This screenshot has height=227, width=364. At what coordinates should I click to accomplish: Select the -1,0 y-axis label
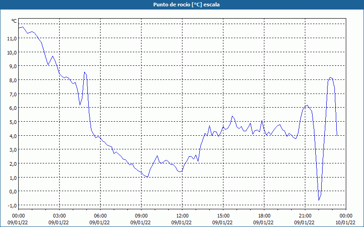(x=12, y=206)
